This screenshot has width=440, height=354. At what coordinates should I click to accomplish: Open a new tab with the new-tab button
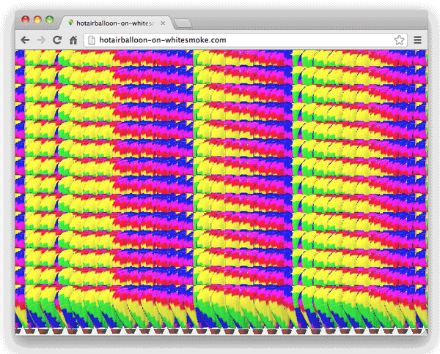(183, 23)
